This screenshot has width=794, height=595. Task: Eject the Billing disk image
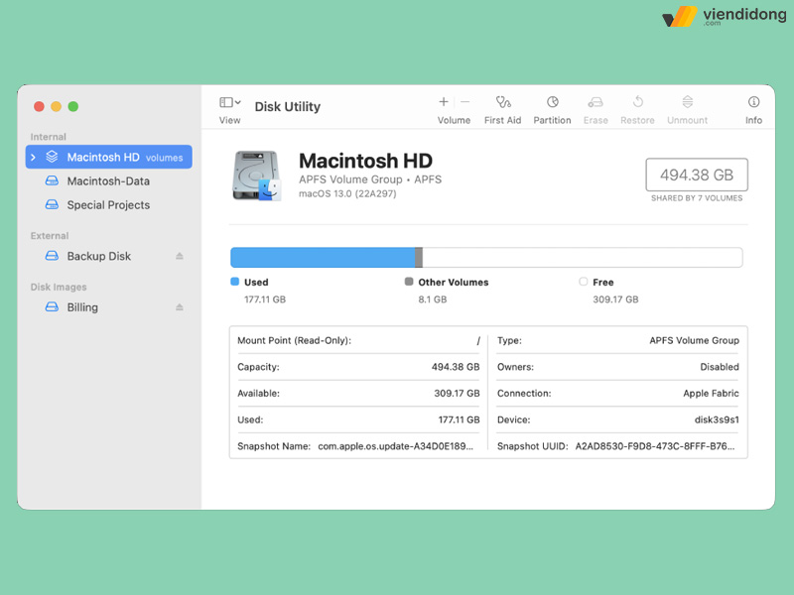tap(180, 307)
